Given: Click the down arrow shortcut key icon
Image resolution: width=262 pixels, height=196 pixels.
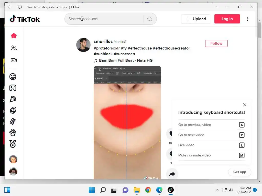Looking at the screenshot, I should coord(242,135).
